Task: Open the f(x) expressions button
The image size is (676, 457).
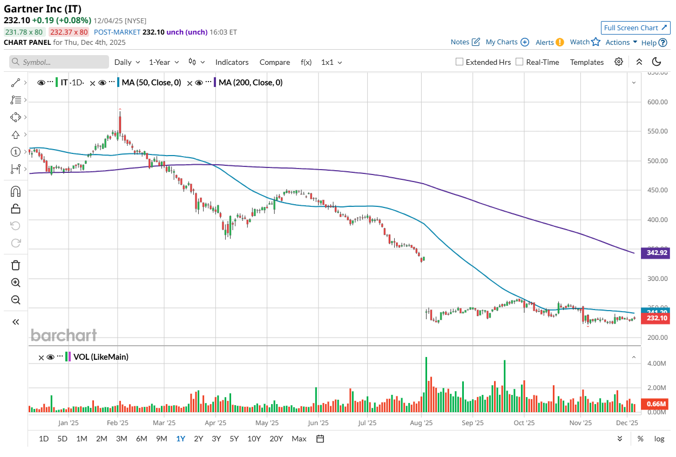Action: 306,62
